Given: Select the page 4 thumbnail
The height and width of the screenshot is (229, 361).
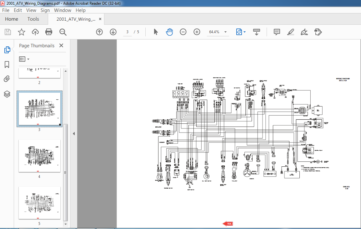Looking at the screenshot, I should pos(39,156).
